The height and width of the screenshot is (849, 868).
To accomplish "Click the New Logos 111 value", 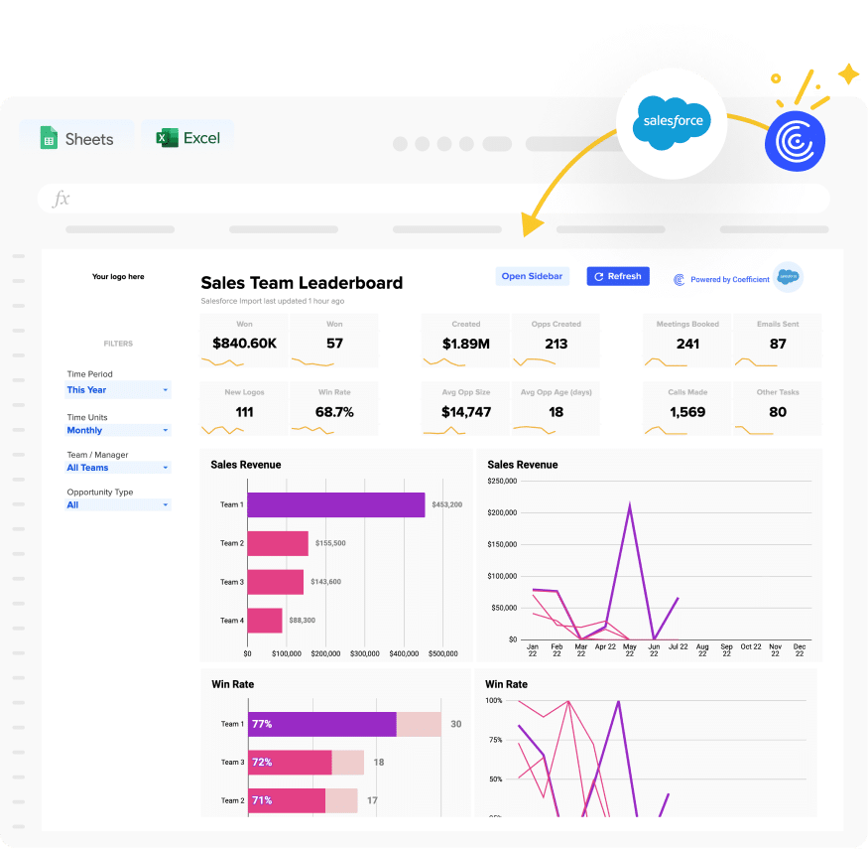I will 244,412.
